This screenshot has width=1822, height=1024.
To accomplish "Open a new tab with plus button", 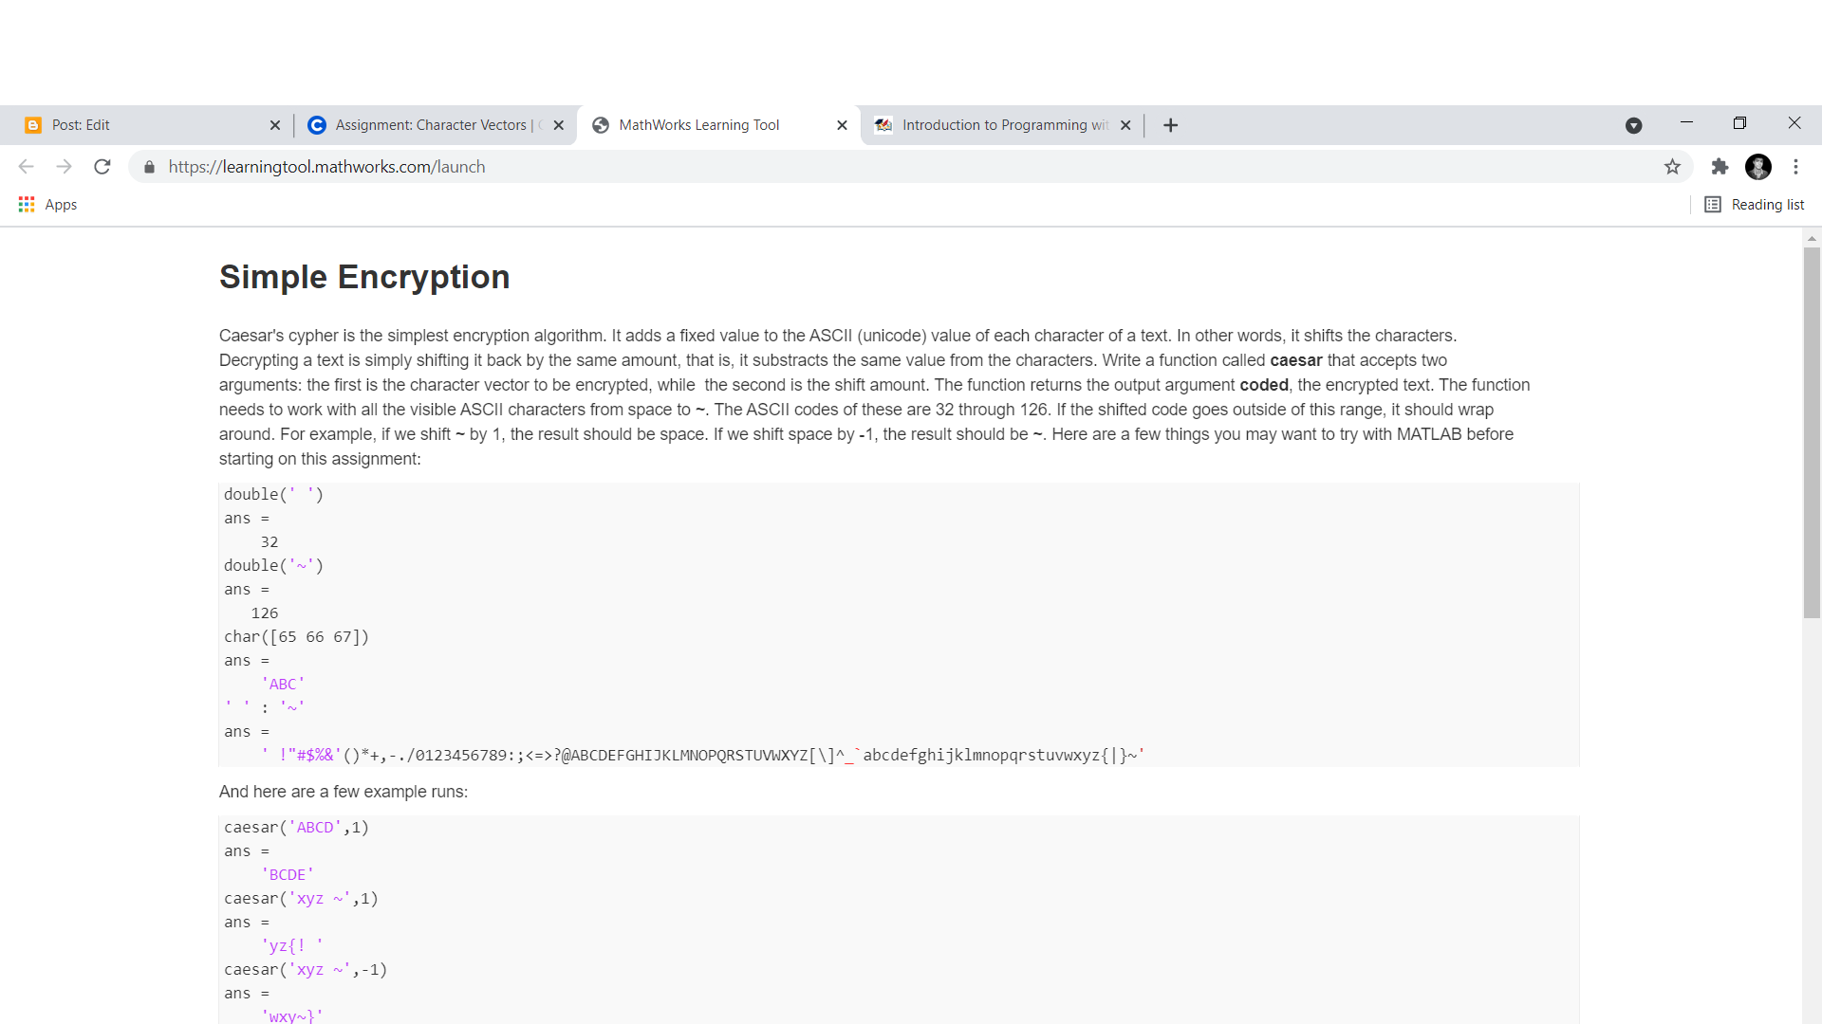I will tap(1170, 125).
